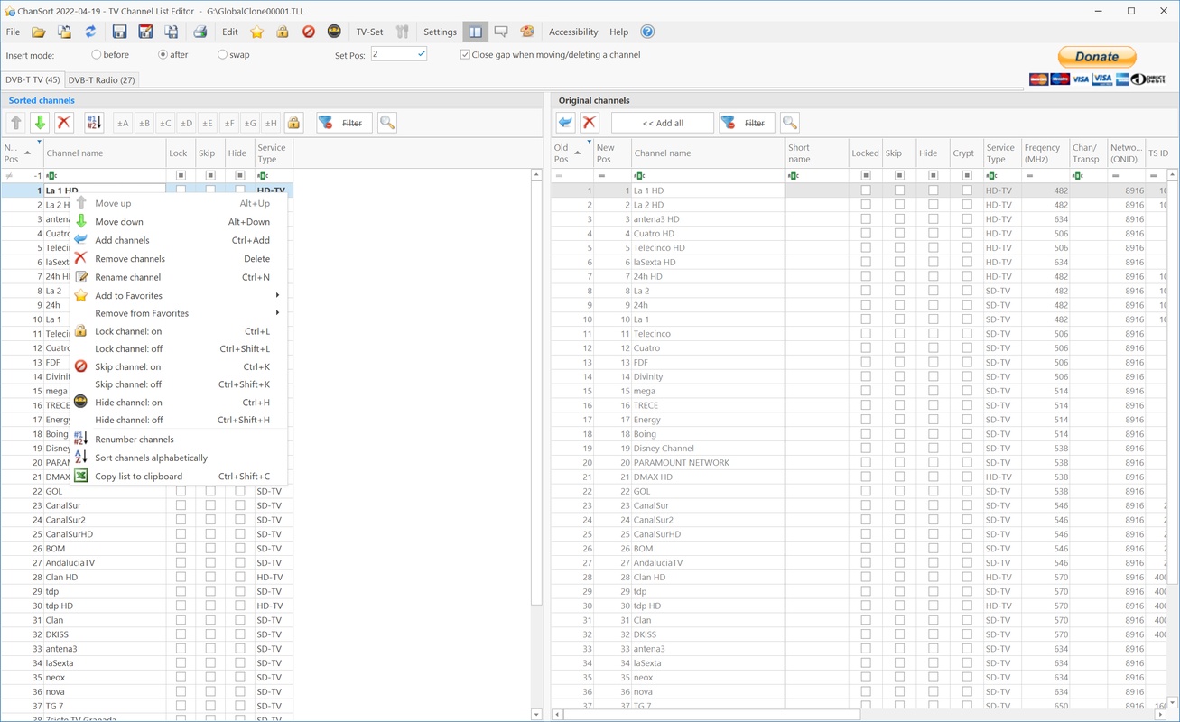The height and width of the screenshot is (722, 1180).
Task: Click the color palette skin icon
Action: point(527,32)
